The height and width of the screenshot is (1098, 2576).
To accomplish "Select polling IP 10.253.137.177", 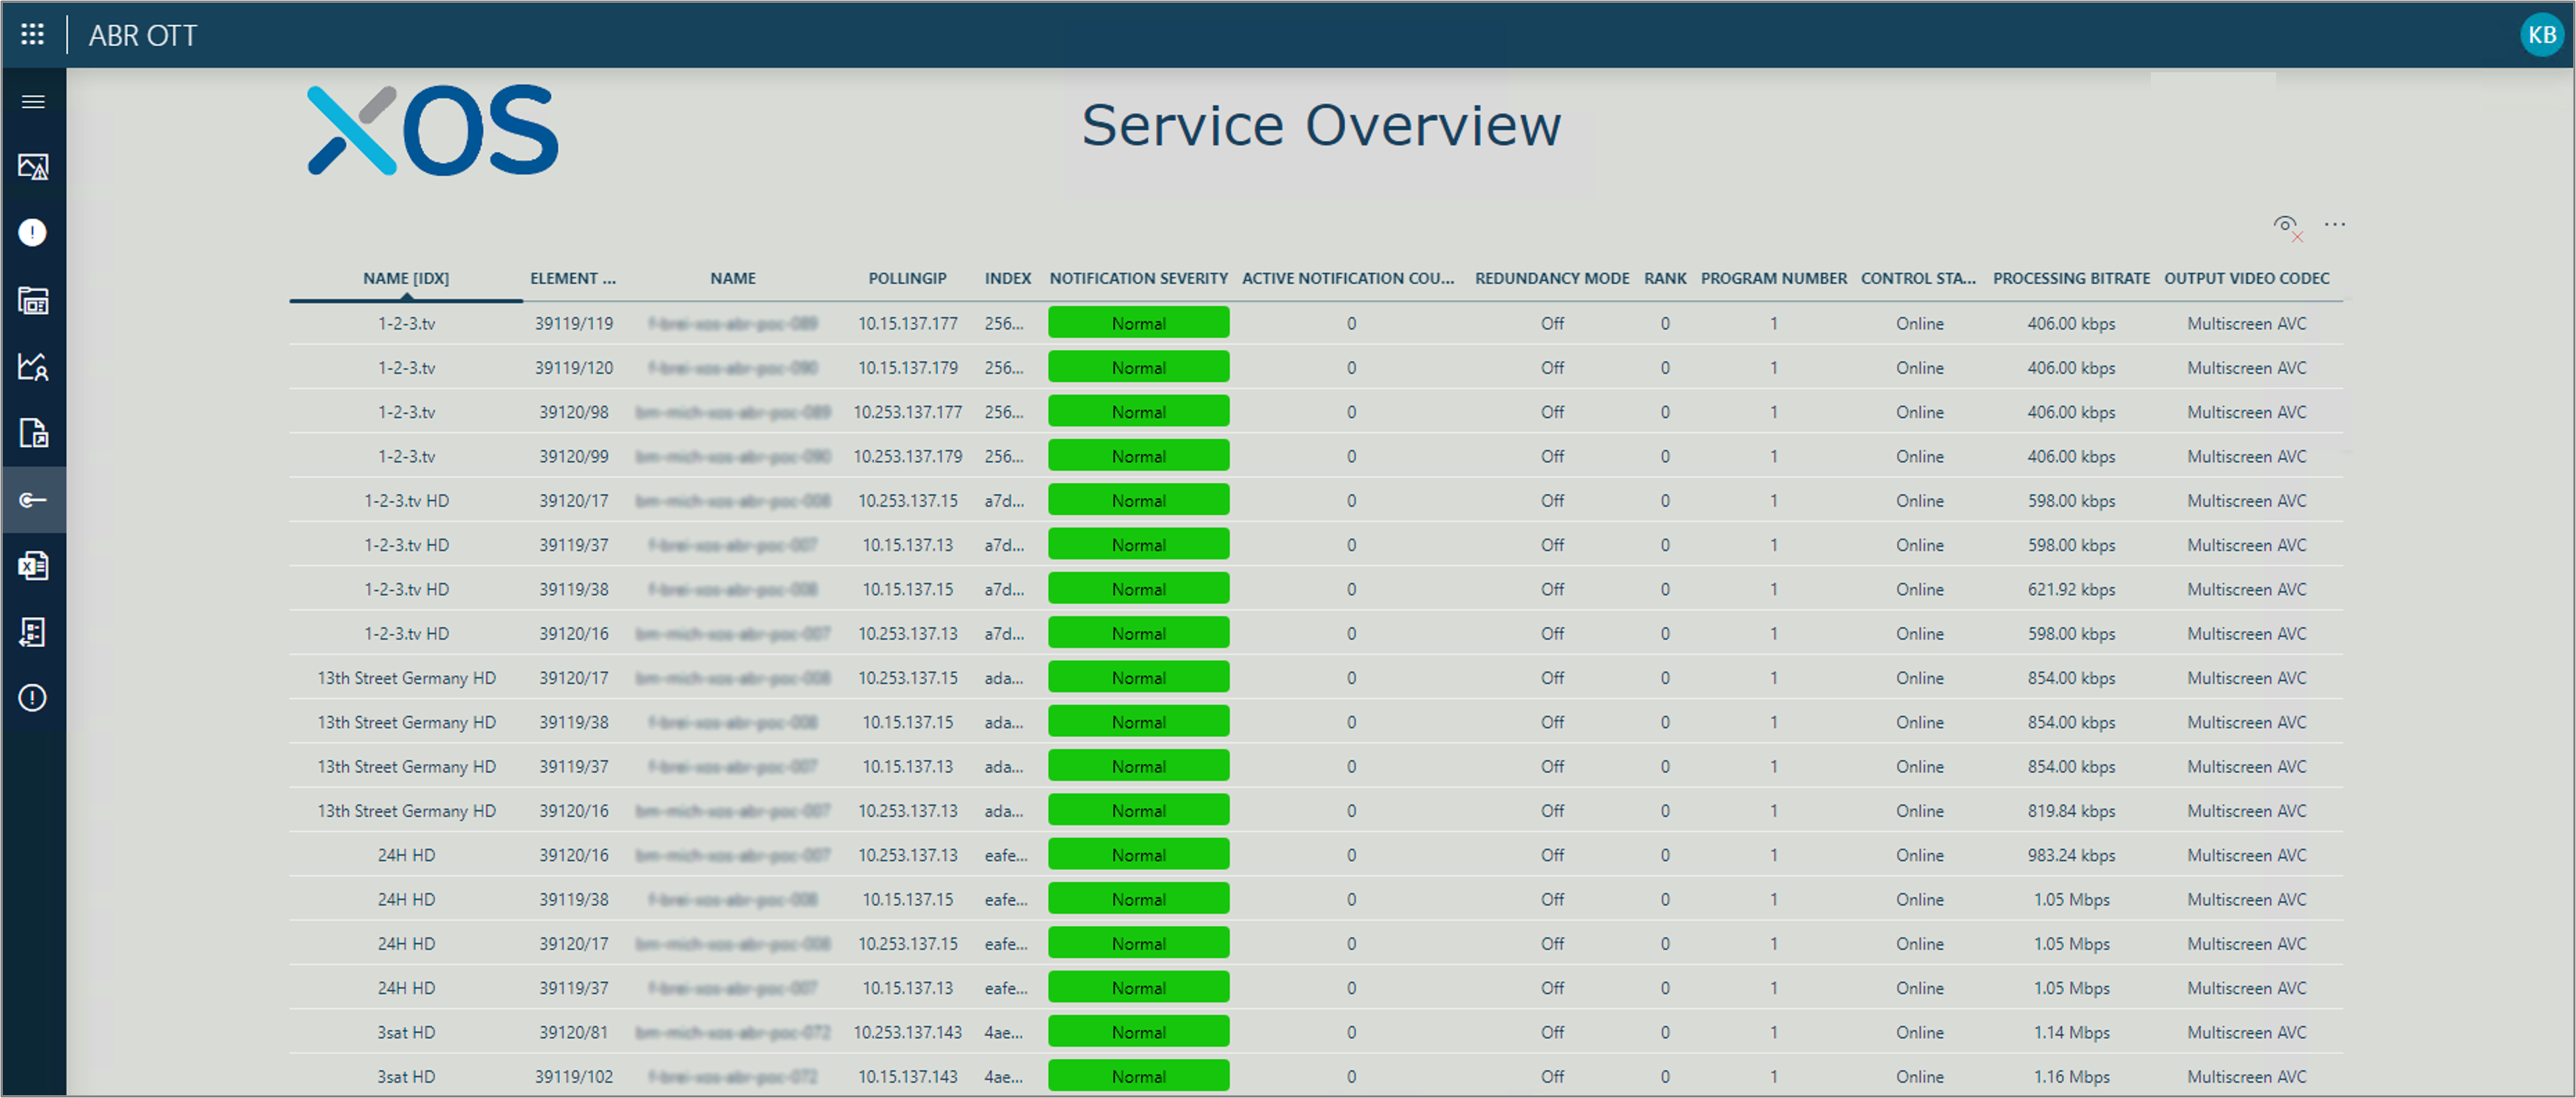I will pos(907,412).
